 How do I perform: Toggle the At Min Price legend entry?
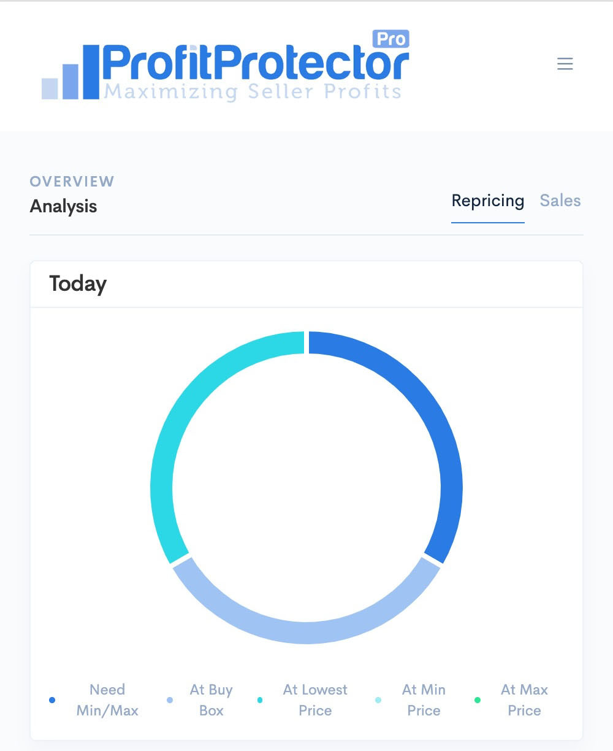422,699
